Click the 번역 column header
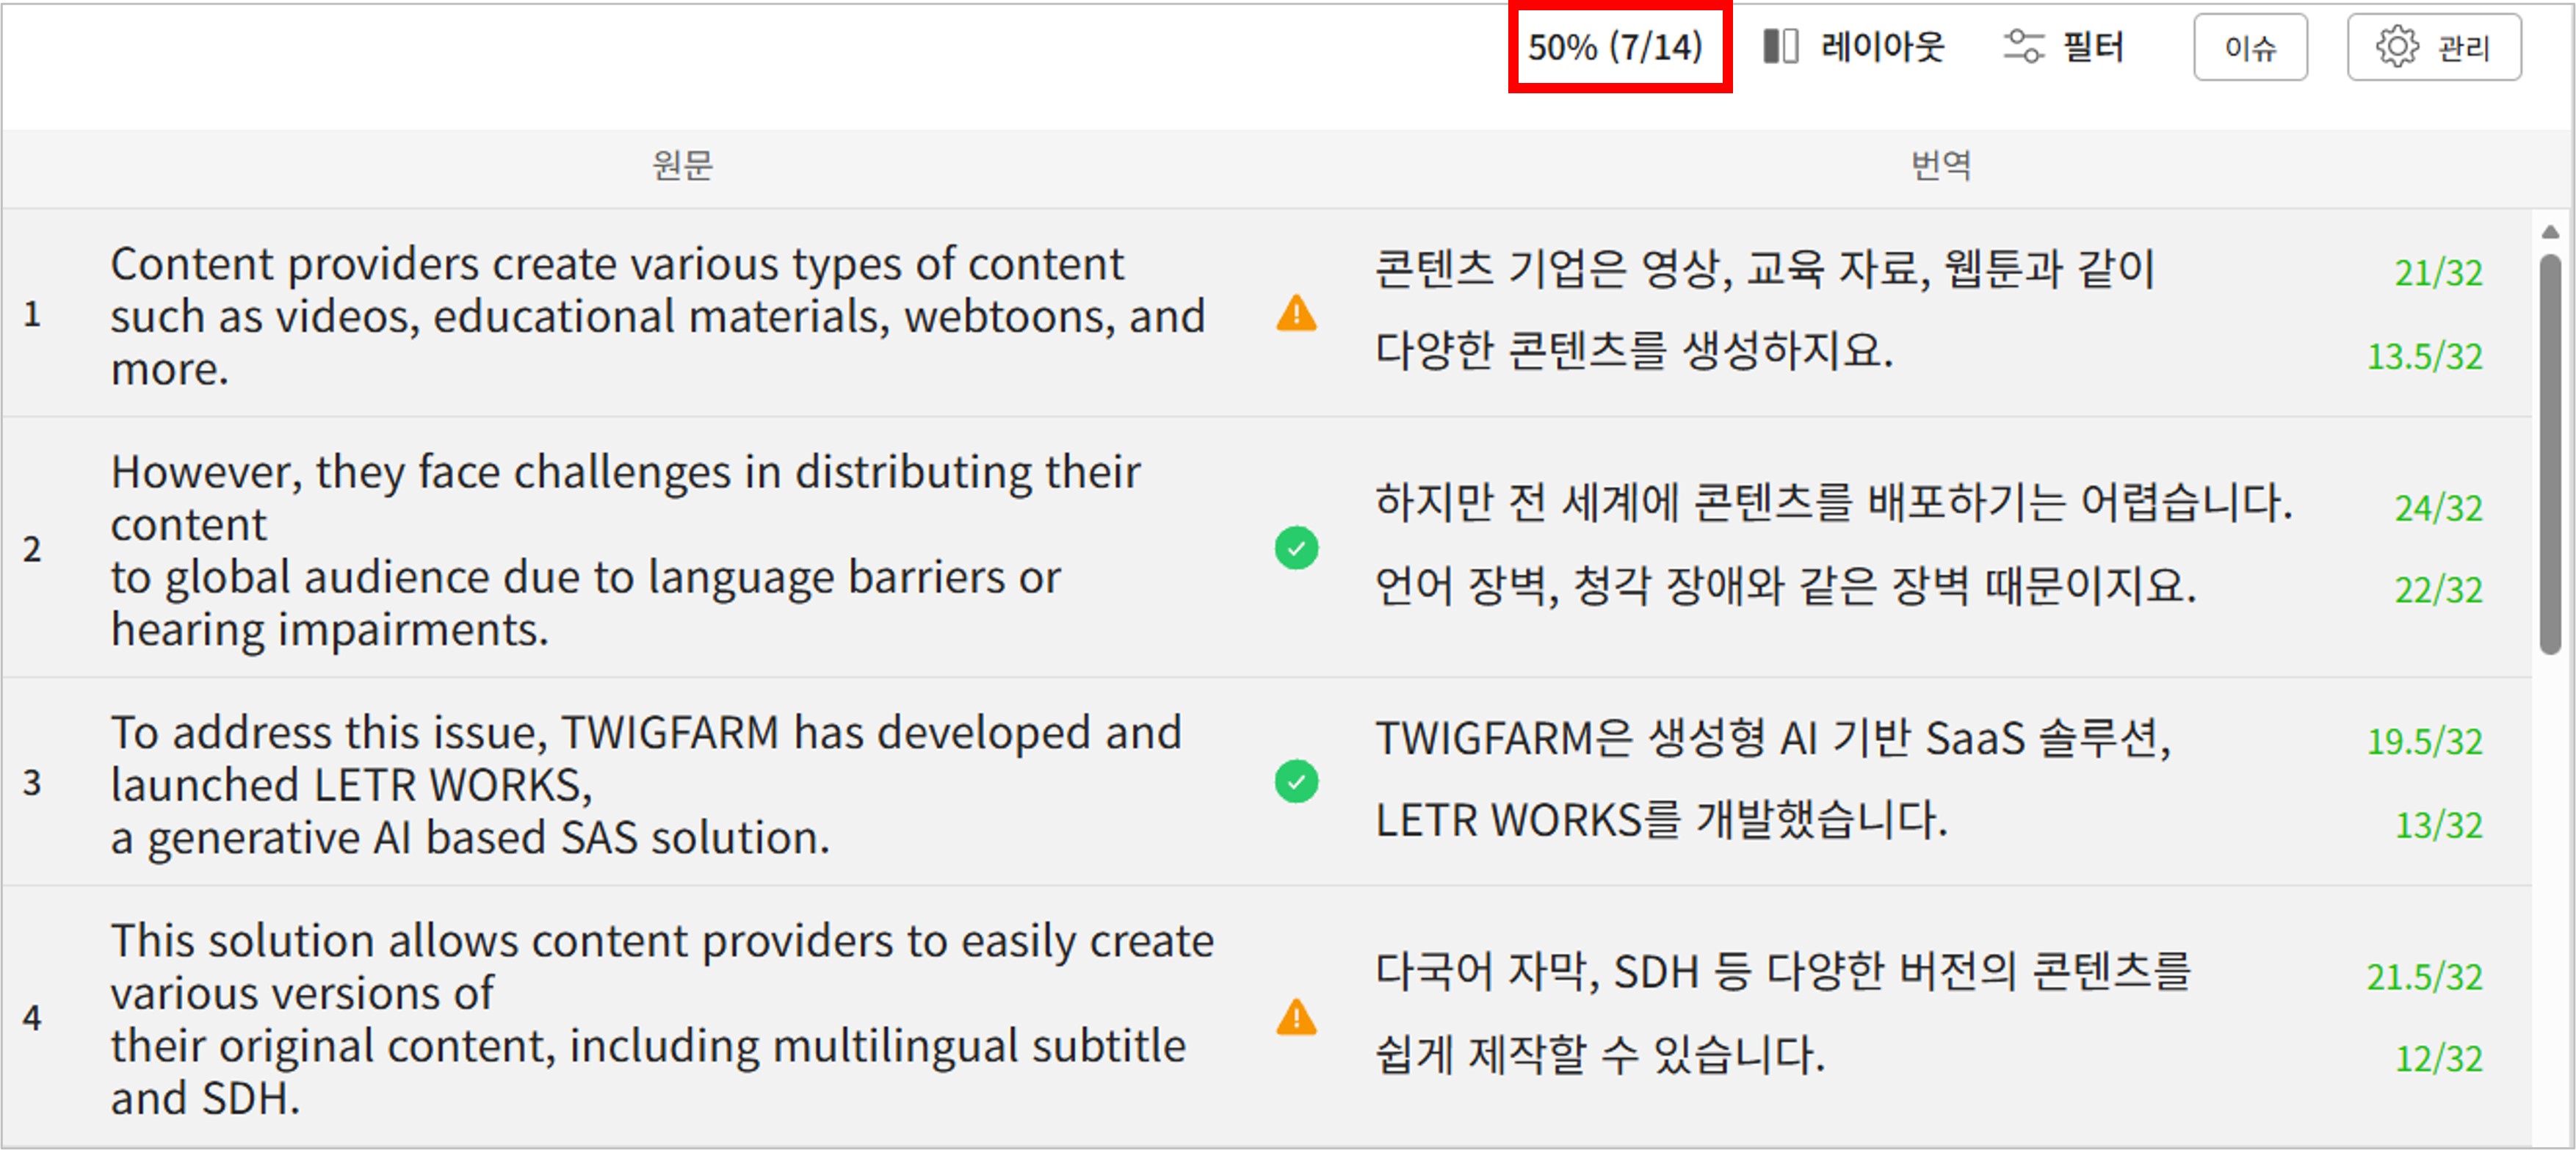This screenshot has height=1150, width=2576. click(x=1940, y=165)
